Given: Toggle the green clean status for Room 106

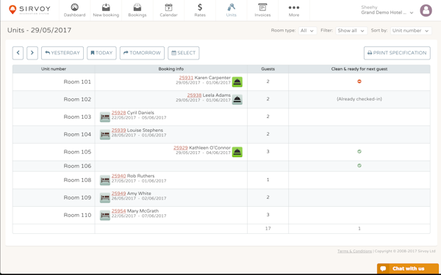Looking at the screenshot, I should tap(359, 166).
